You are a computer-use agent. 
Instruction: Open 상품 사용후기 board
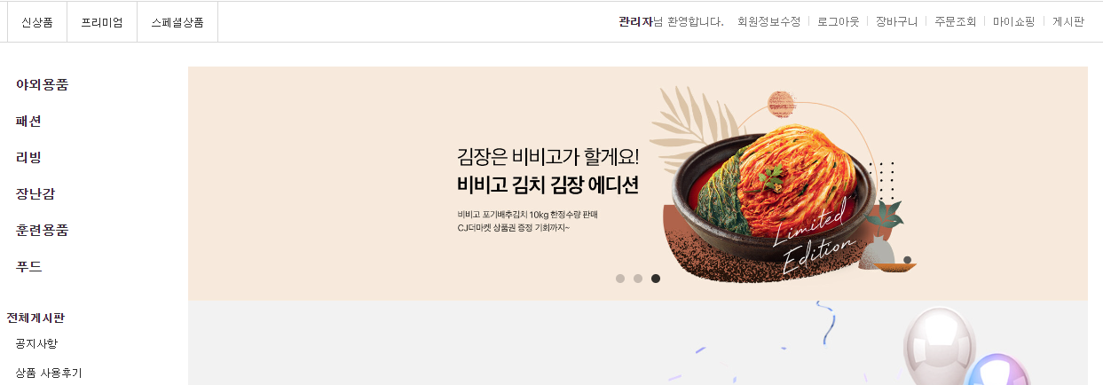tap(49, 373)
